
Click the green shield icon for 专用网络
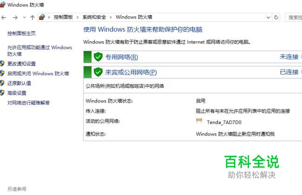[98, 57]
